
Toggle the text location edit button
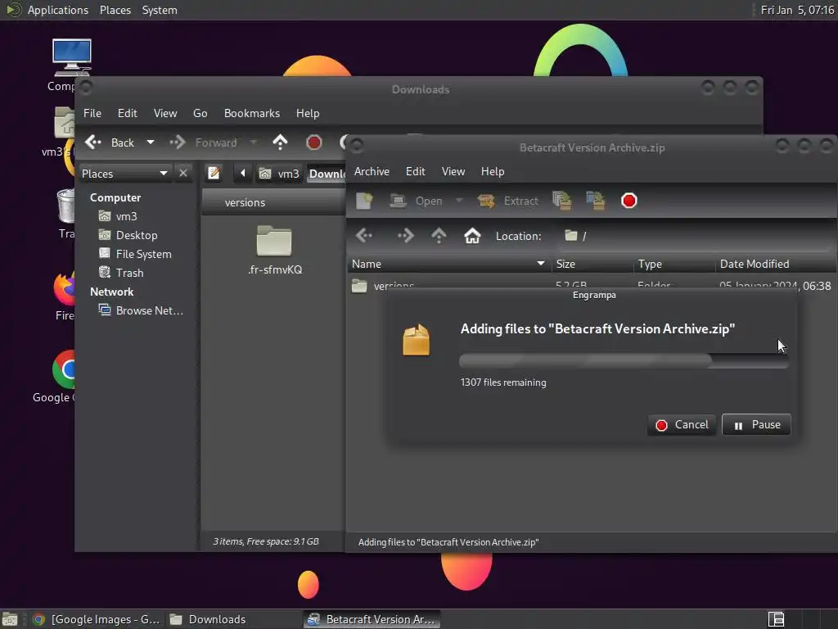coord(214,174)
